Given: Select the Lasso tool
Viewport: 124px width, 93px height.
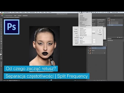Looking at the screenshot, I should coord(1,23).
